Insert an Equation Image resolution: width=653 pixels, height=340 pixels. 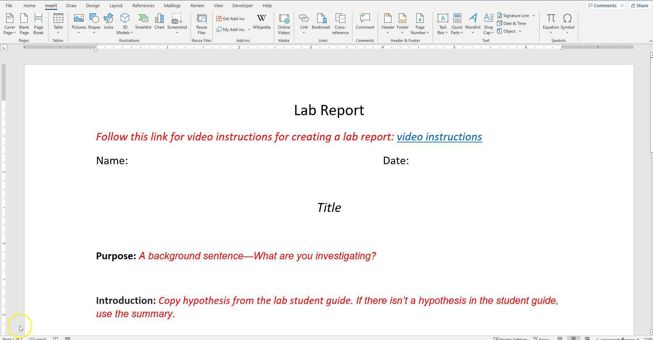point(551,21)
